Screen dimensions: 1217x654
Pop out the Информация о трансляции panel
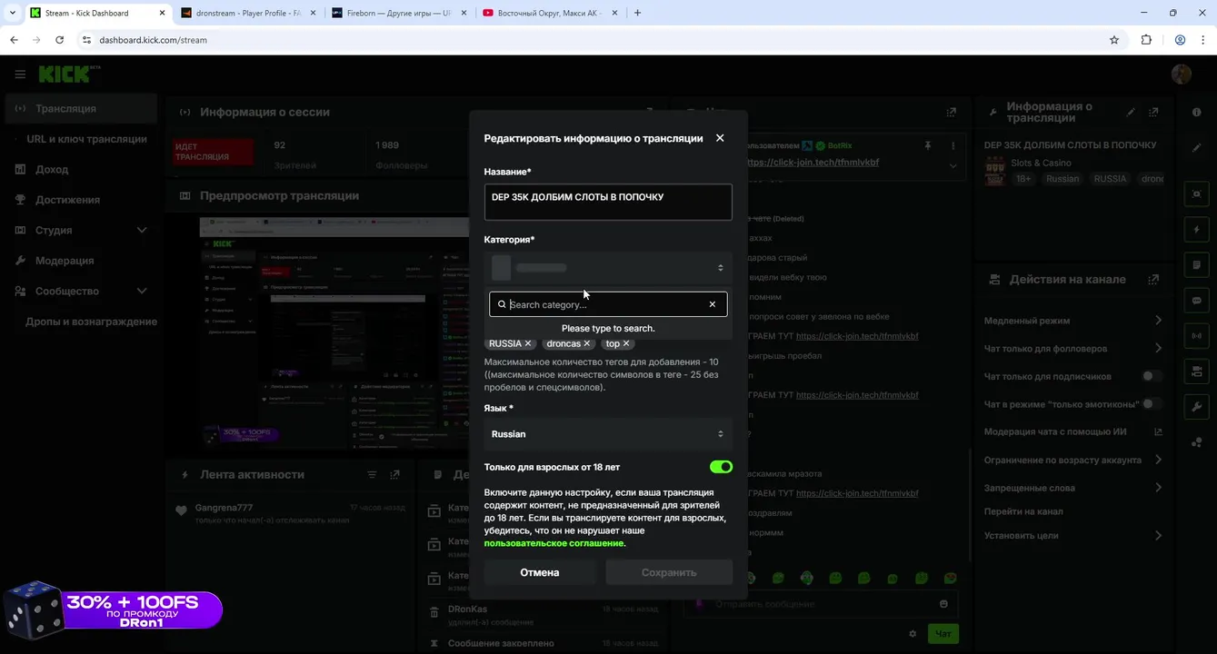click(1153, 112)
